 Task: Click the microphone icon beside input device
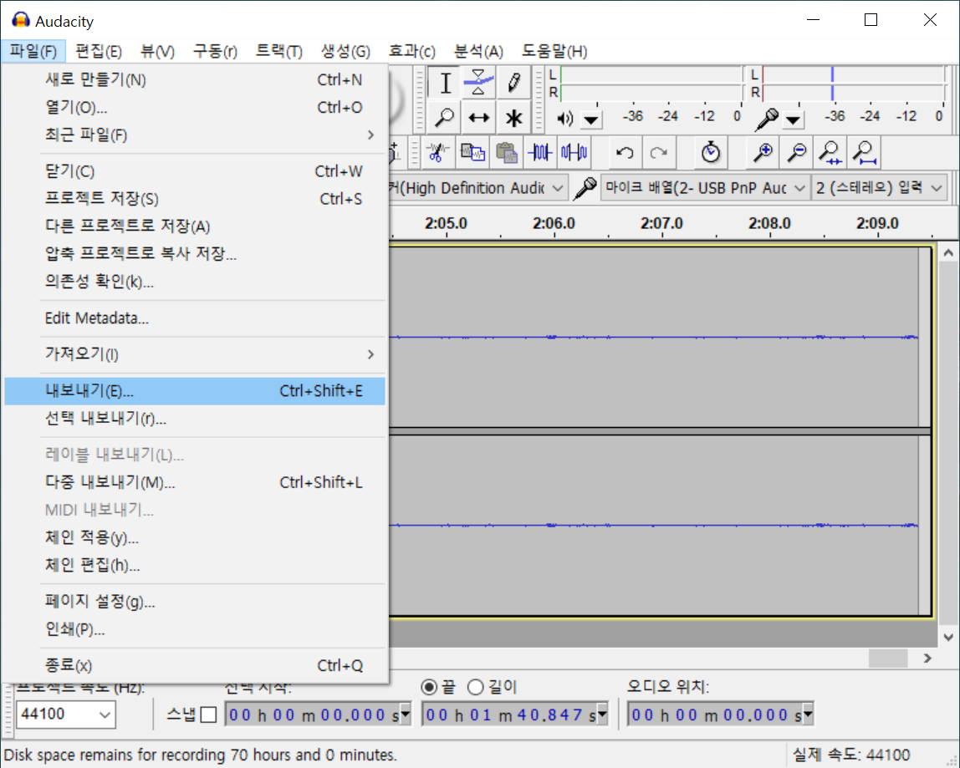tap(585, 188)
